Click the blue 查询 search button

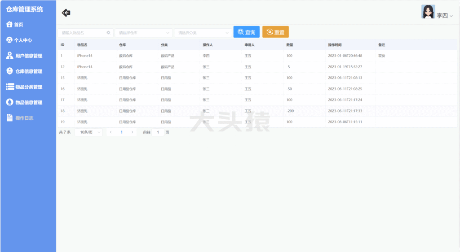coord(247,32)
